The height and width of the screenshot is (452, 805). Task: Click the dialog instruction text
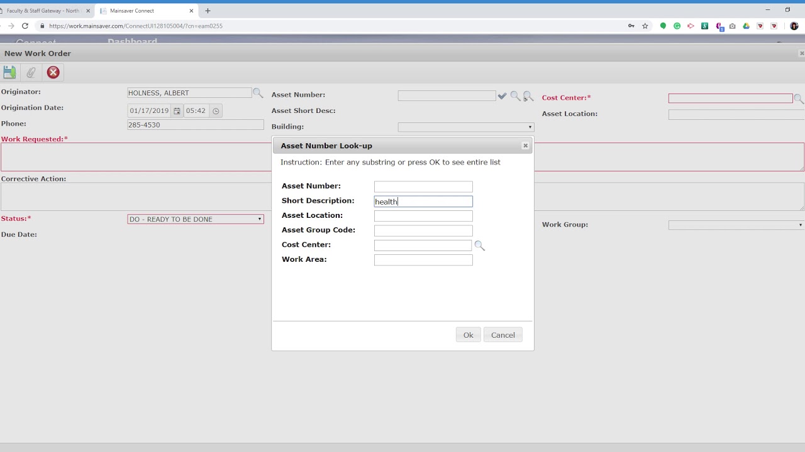pos(391,162)
